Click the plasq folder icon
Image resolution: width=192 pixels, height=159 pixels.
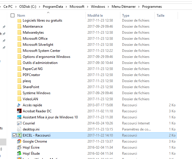19,81
